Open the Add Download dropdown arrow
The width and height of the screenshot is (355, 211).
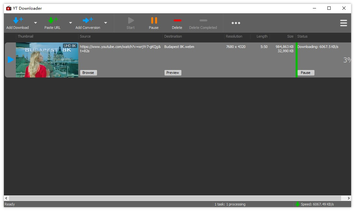tap(36, 23)
